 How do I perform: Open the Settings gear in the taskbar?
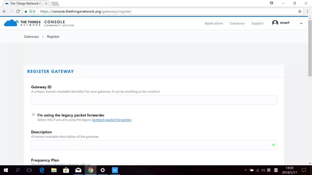coord(103,170)
